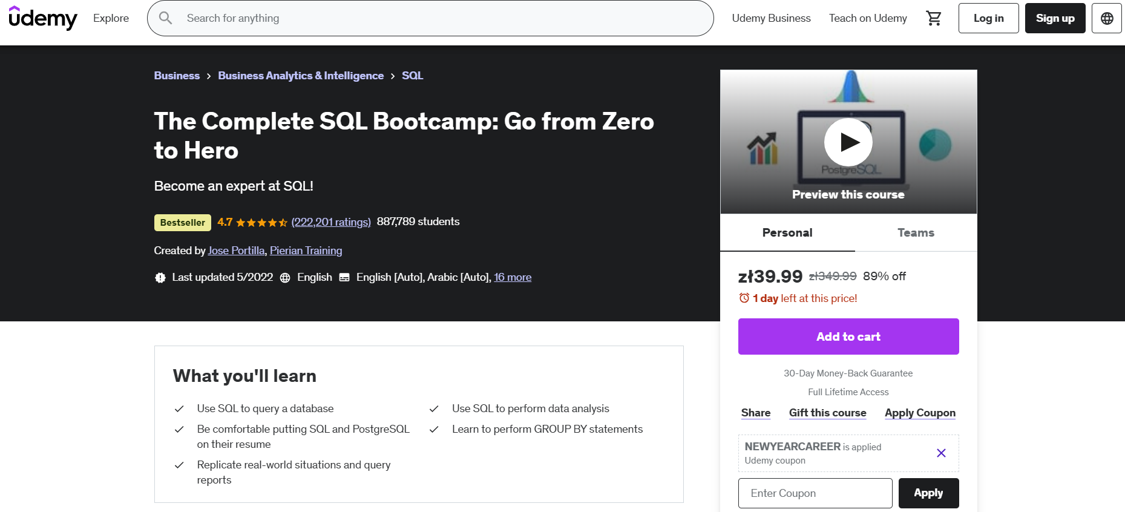Open the Explore menu
Image resolution: width=1125 pixels, height=512 pixels.
111,18
